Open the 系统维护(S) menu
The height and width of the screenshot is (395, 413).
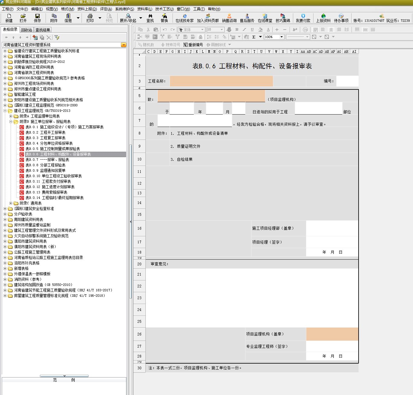click(x=125, y=9)
